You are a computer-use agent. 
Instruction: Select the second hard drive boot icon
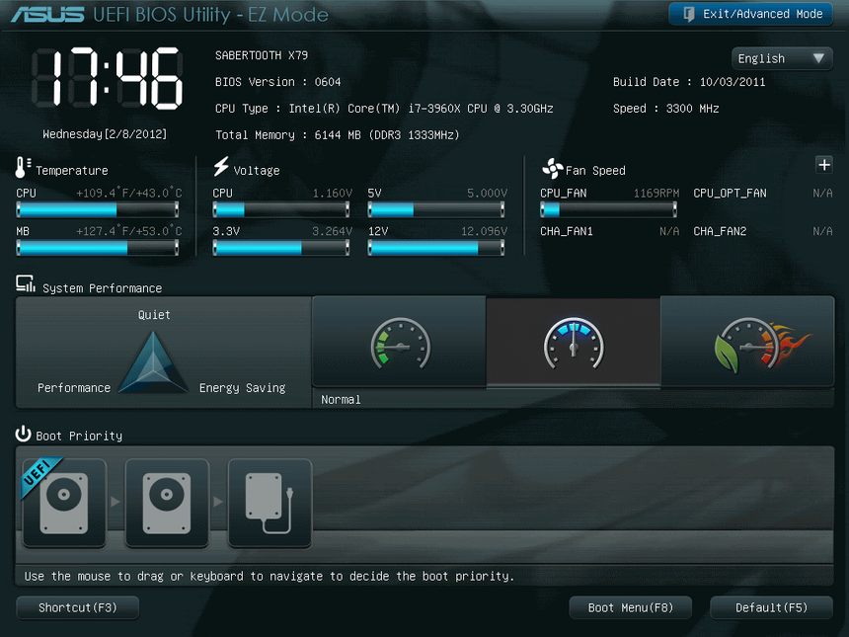click(x=166, y=504)
